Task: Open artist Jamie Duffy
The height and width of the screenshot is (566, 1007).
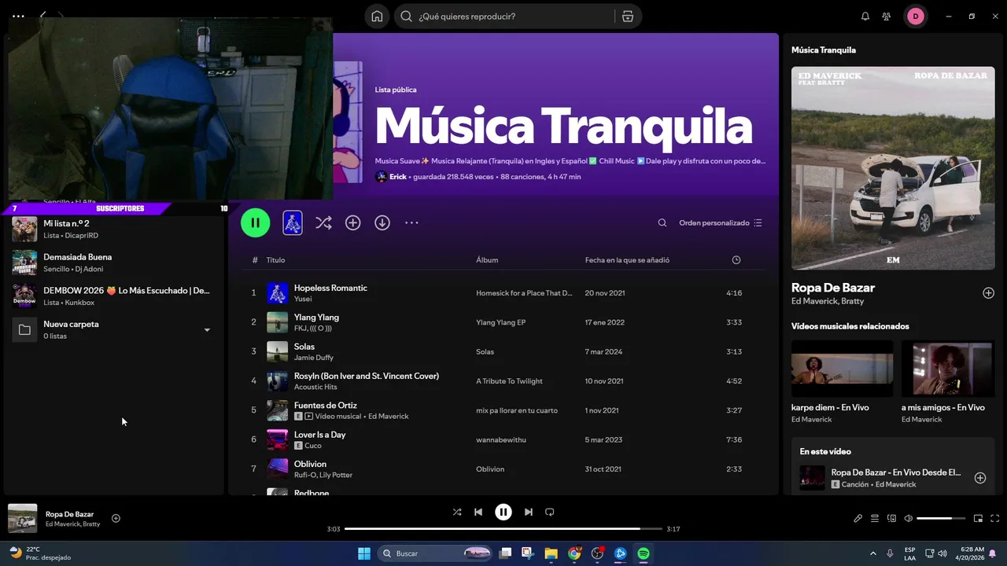Action: coord(313,358)
